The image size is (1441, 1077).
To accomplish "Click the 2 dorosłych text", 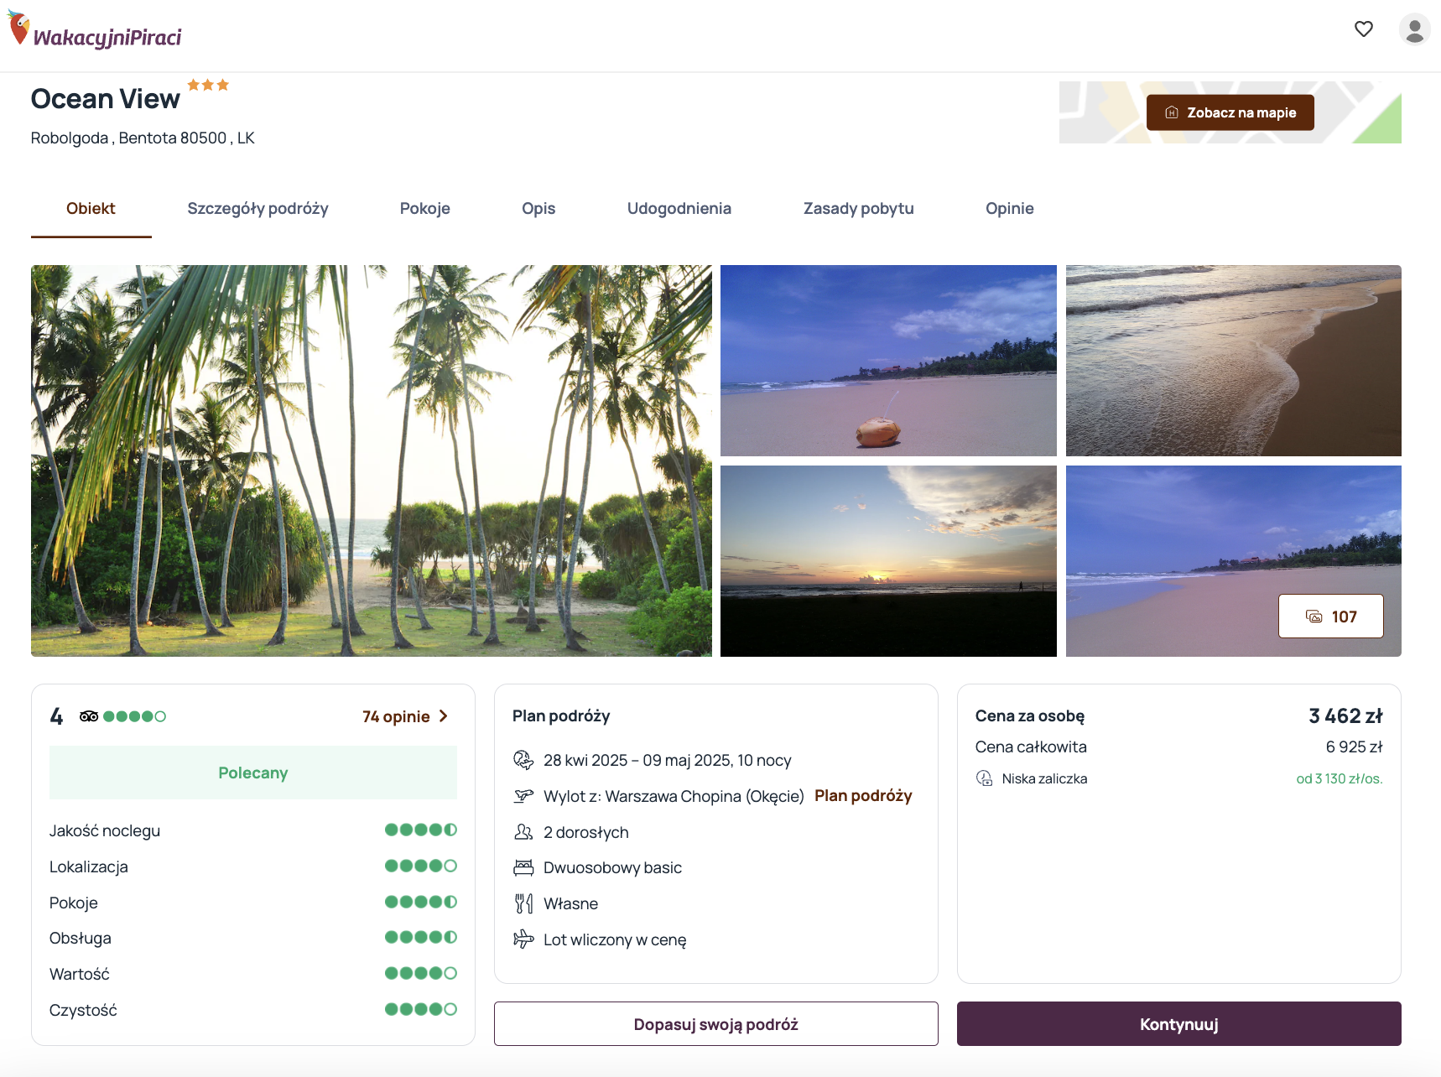I will (x=585, y=832).
